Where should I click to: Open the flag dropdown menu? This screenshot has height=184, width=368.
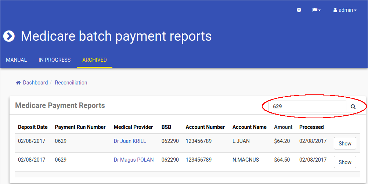(316, 10)
